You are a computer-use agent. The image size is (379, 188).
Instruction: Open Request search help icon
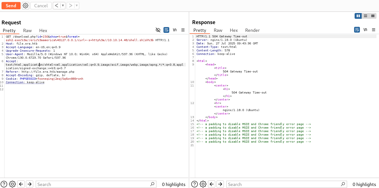pos(4,184)
